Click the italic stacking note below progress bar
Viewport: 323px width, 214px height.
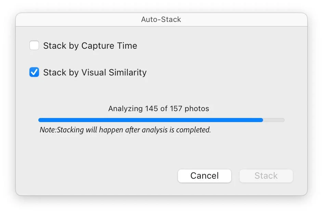click(x=125, y=130)
